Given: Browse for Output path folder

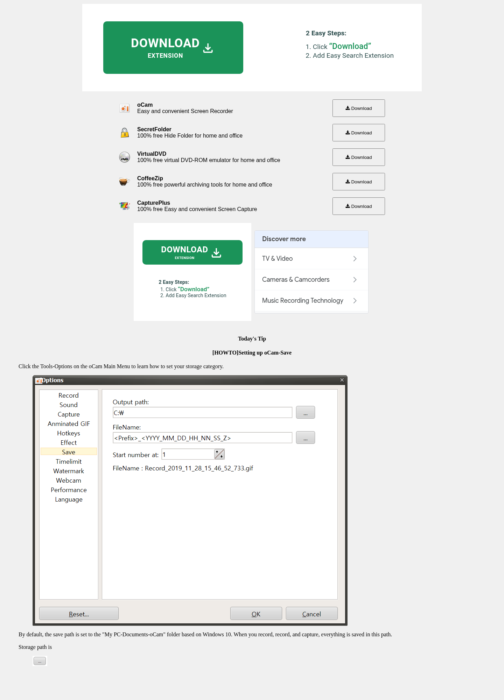Looking at the screenshot, I should pyautogui.click(x=306, y=412).
